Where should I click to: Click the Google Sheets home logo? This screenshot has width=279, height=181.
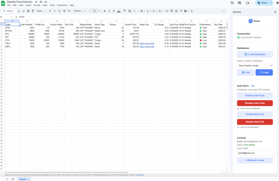coord(3,3)
